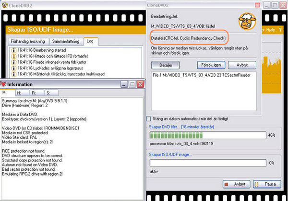Viewport: 288px width, 201px height.
Task: Click 'Datafel (CRC-fel, Cyclic Redundancy Check)' text
Action: click(x=188, y=38)
